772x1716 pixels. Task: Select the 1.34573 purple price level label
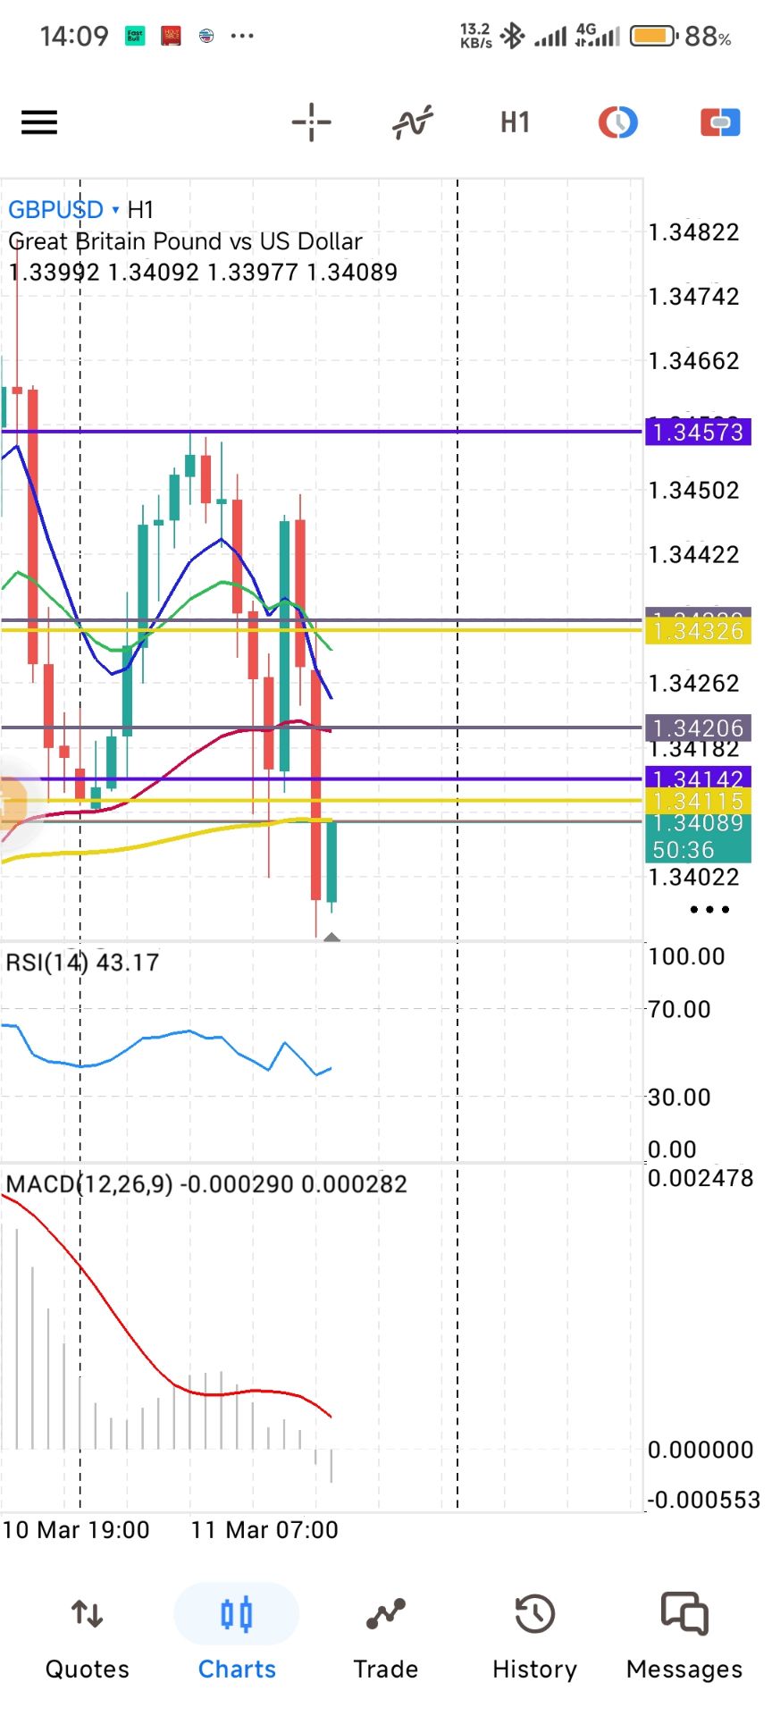[x=698, y=433]
